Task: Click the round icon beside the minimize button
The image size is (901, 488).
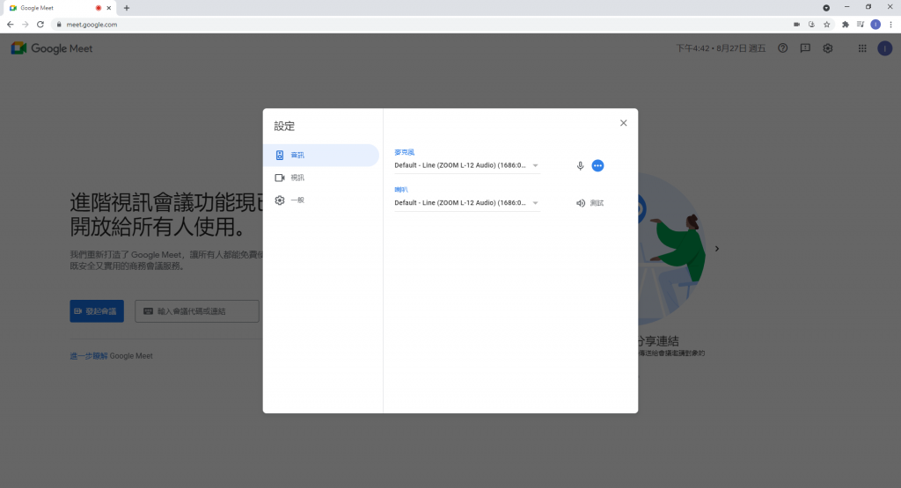Action: [x=826, y=8]
